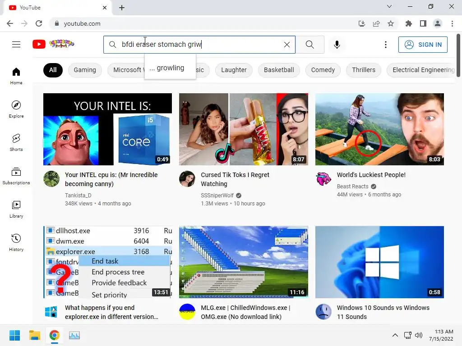Viewport: 462px width, 346px height.
Task: Go back with browser back arrow
Action: click(x=10, y=23)
